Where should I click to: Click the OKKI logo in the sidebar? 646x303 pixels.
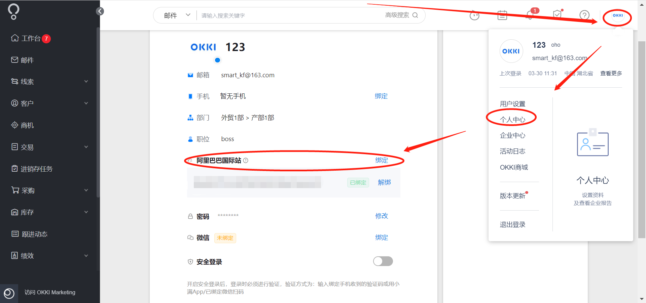point(13,11)
